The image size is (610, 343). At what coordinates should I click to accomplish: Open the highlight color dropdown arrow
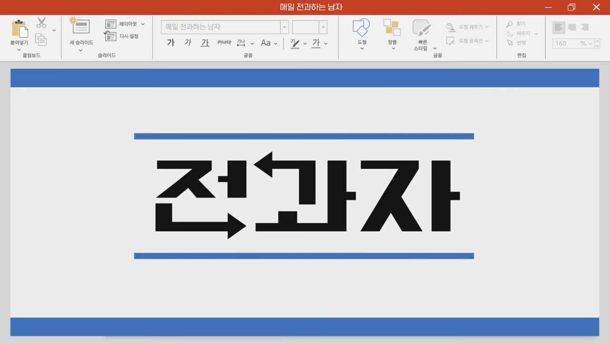(305, 43)
